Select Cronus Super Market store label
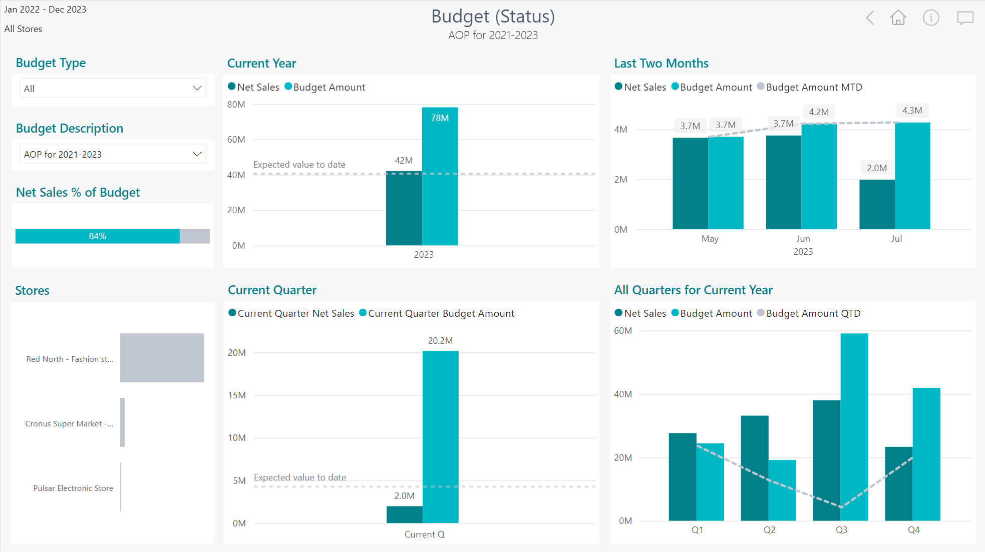Screen dimensions: 985x552 pos(69,423)
